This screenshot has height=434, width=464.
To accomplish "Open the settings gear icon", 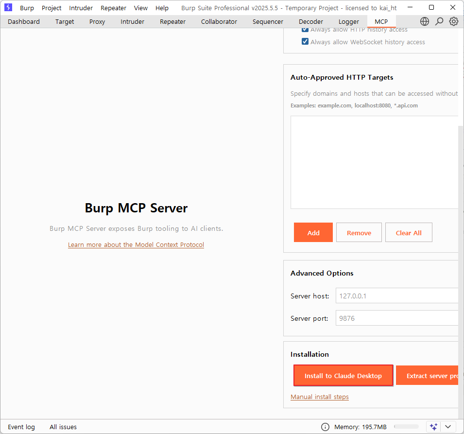I will [x=454, y=21].
